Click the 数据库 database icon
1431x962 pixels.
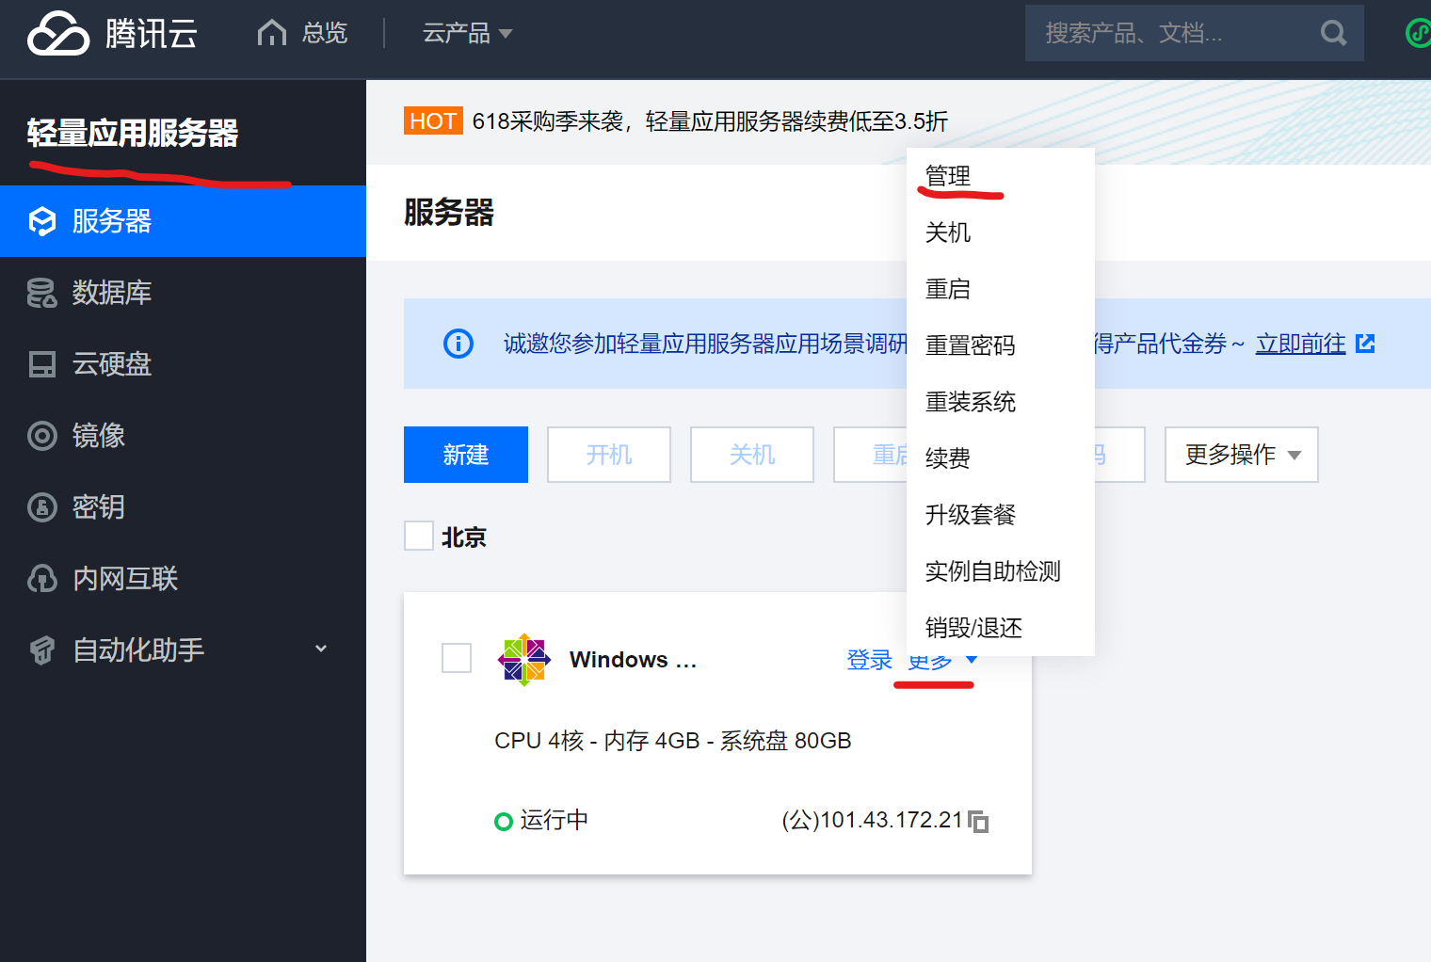[x=42, y=293]
